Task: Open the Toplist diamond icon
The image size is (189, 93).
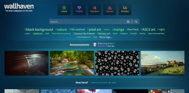Action: click(x=79, y=8)
